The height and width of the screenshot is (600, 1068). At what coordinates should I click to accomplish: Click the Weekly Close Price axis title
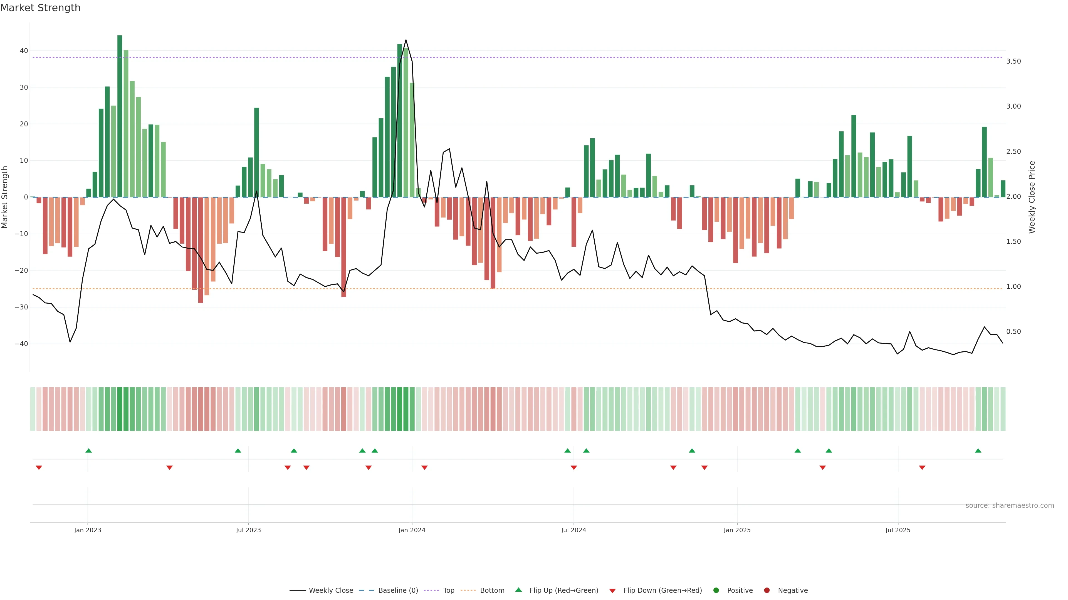1032,197
